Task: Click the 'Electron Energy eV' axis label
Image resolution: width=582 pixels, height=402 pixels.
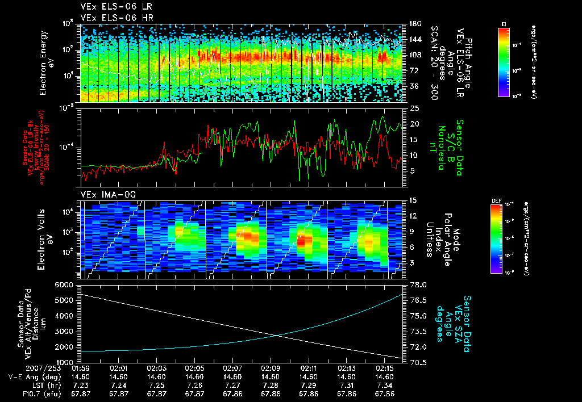Action: (x=47, y=63)
